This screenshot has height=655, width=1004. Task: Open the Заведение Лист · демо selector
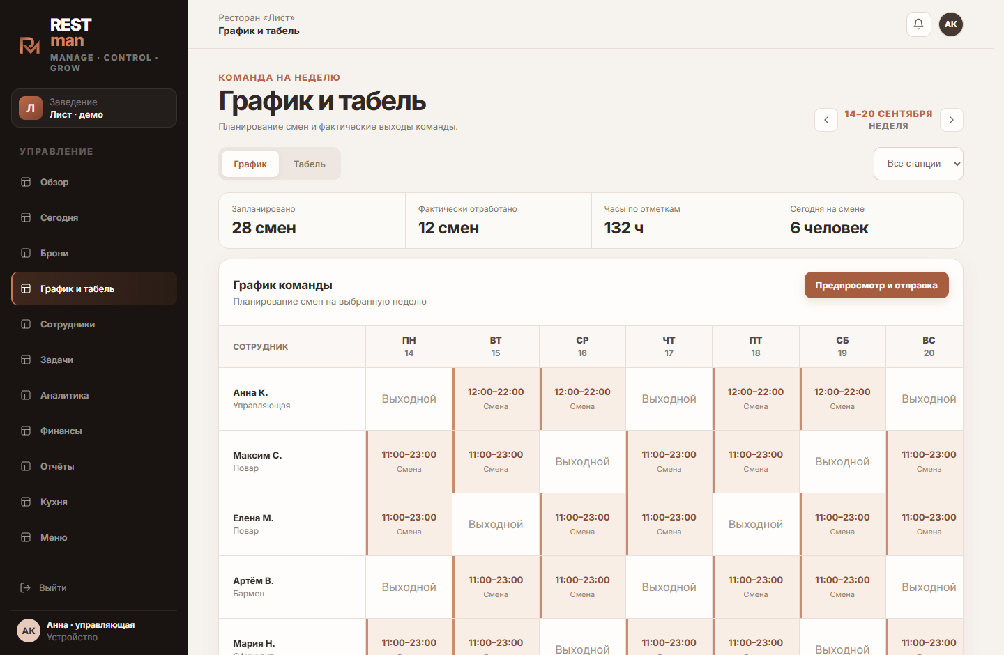click(x=94, y=108)
